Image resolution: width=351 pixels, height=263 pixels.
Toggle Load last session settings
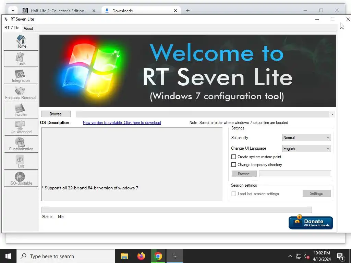233,194
